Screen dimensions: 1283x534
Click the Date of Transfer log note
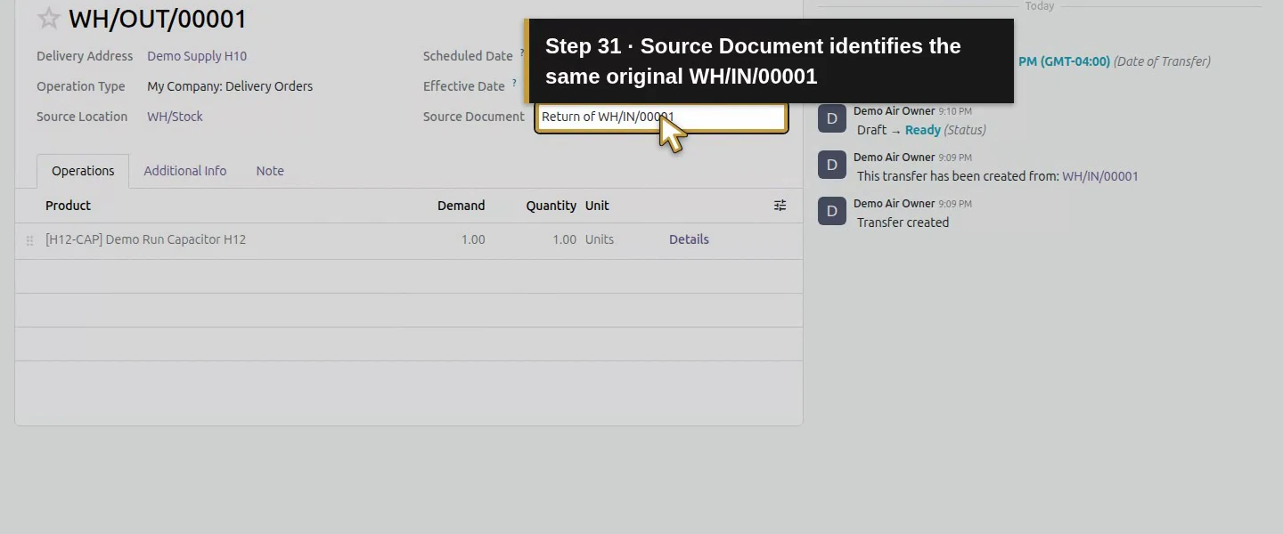click(1162, 61)
